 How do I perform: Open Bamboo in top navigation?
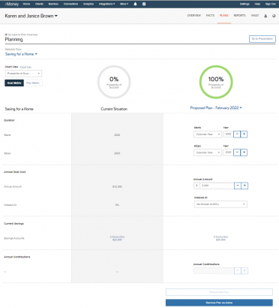[53, 4]
